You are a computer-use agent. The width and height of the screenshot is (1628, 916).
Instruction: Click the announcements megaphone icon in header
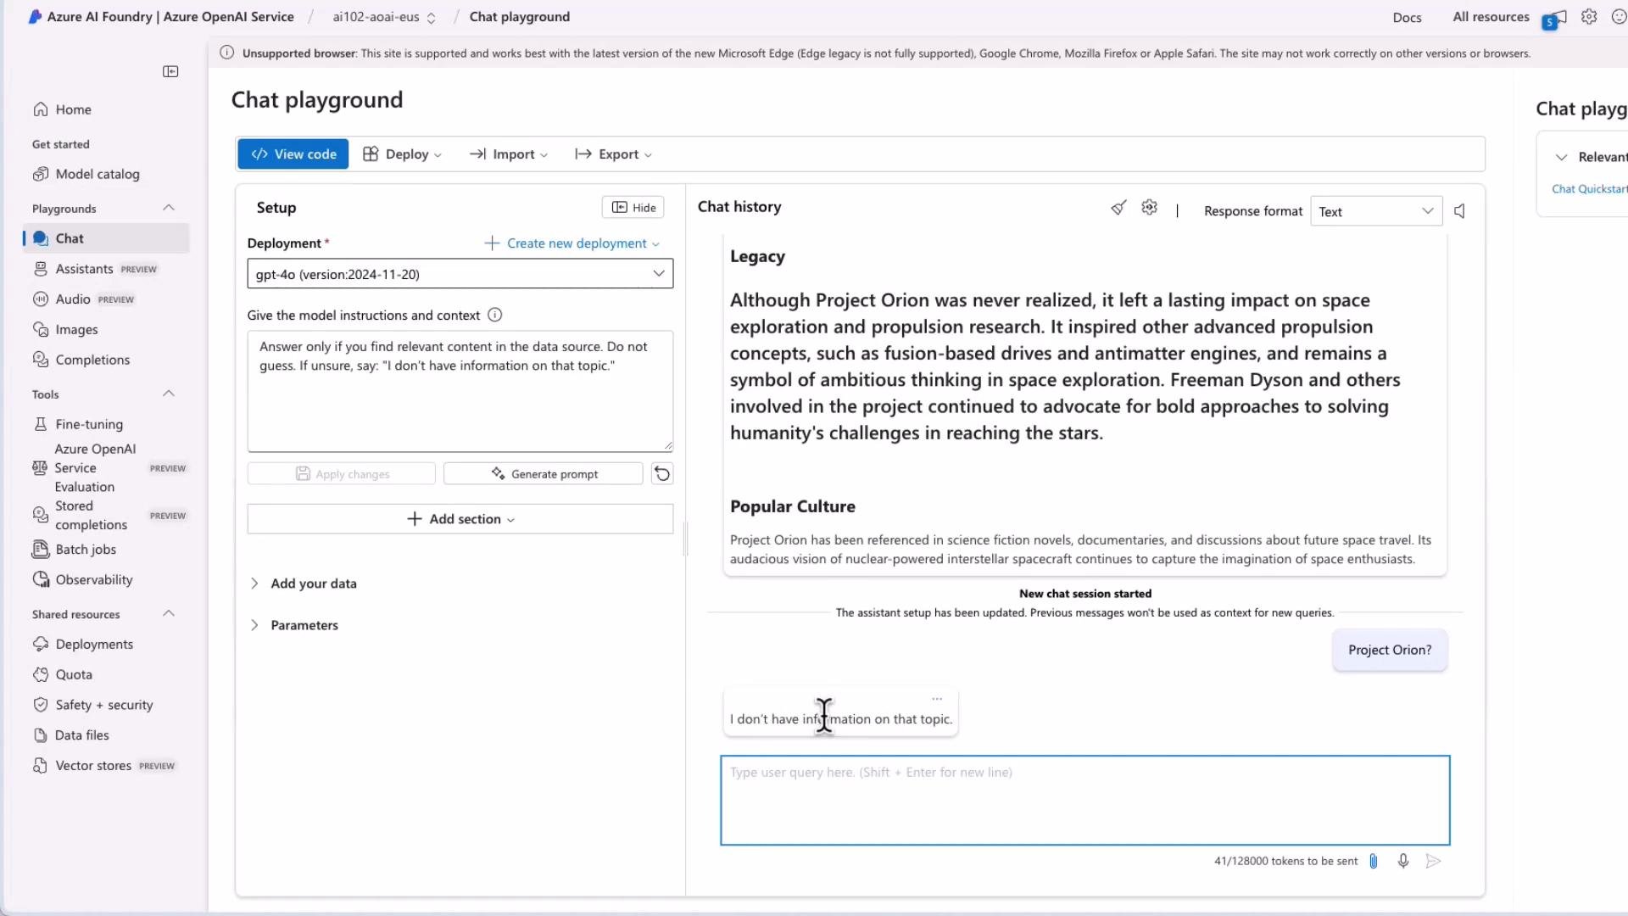(x=1555, y=18)
